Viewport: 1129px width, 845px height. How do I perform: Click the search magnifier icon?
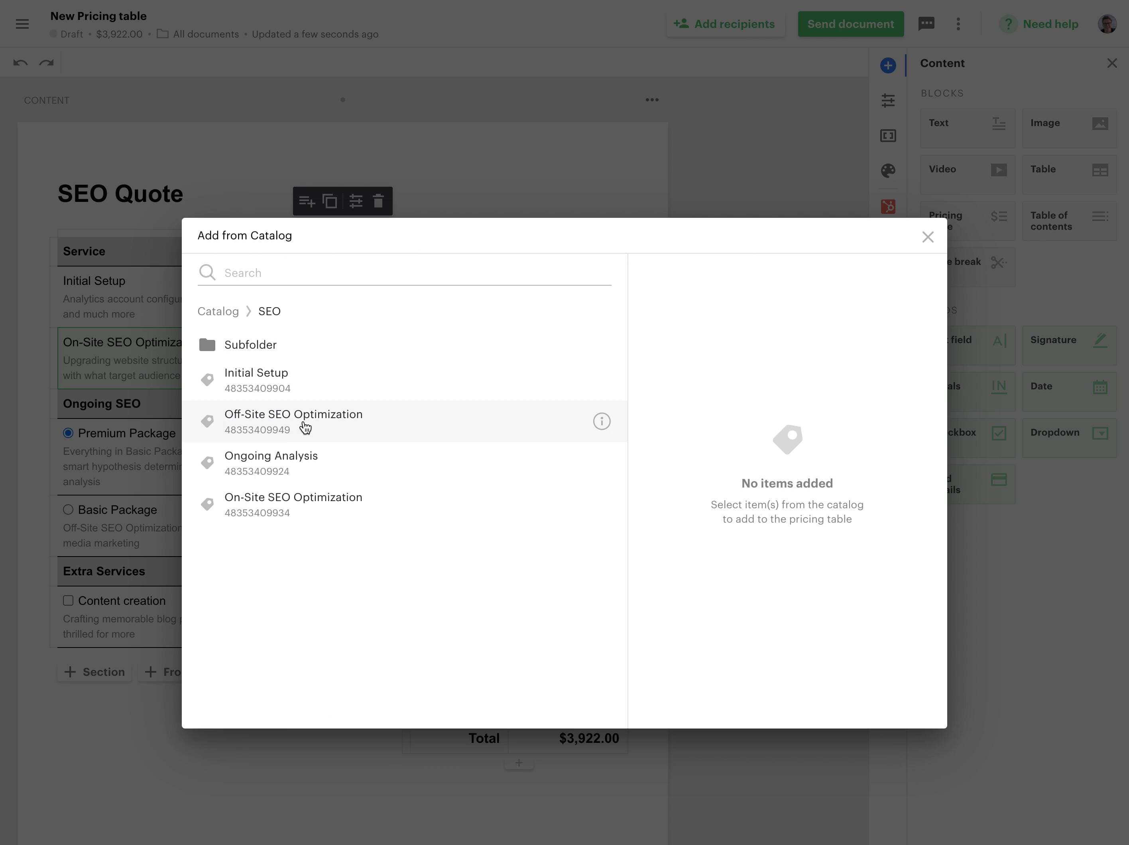pyautogui.click(x=207, y=272)
